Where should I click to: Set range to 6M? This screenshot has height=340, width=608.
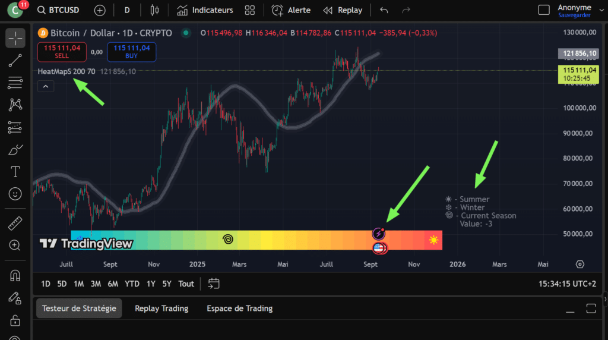coord(113,284)
